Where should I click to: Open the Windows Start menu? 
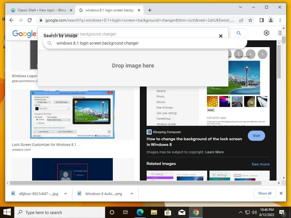[7, 212]
